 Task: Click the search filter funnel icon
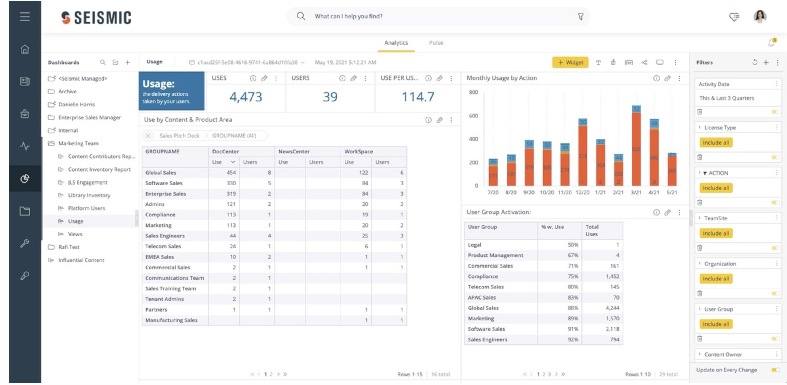coord(580,17)
